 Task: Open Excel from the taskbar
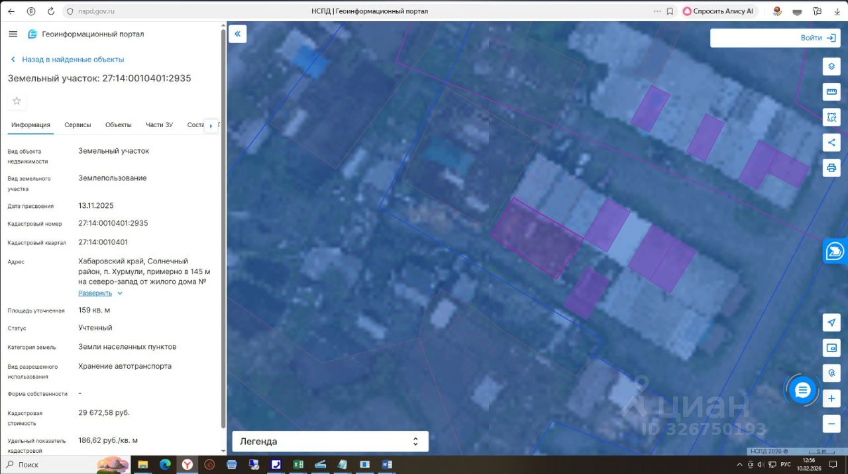[x=298, y=465]
